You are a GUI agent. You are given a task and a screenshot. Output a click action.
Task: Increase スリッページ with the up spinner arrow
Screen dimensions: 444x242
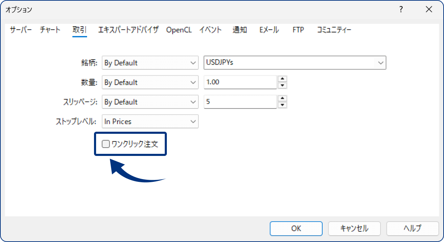(x=283, y=99)
